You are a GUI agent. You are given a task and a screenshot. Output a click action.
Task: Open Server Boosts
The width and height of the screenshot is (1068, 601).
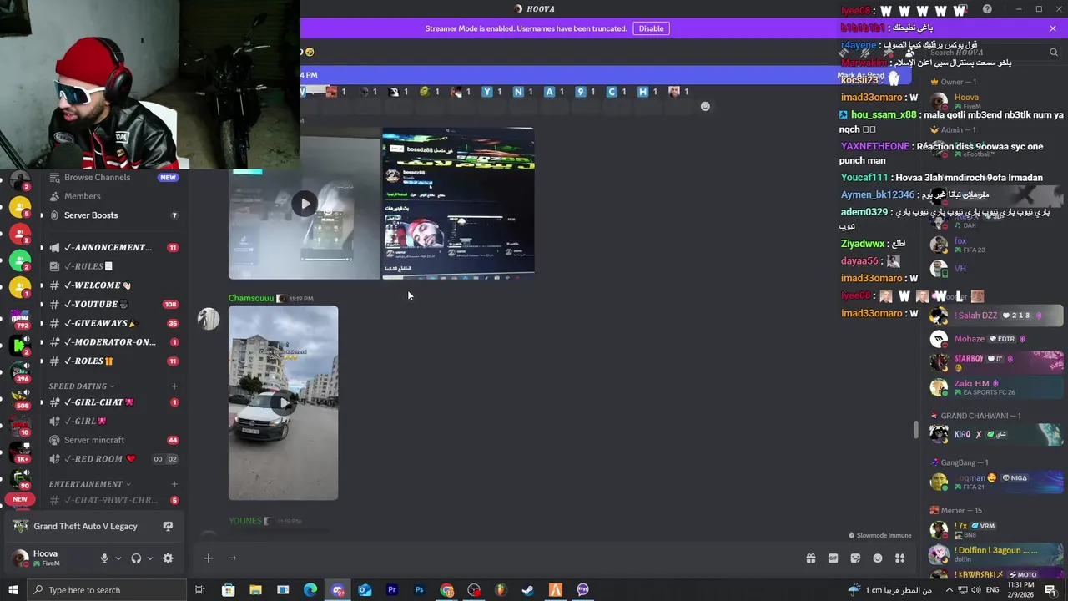pos(91,215)
